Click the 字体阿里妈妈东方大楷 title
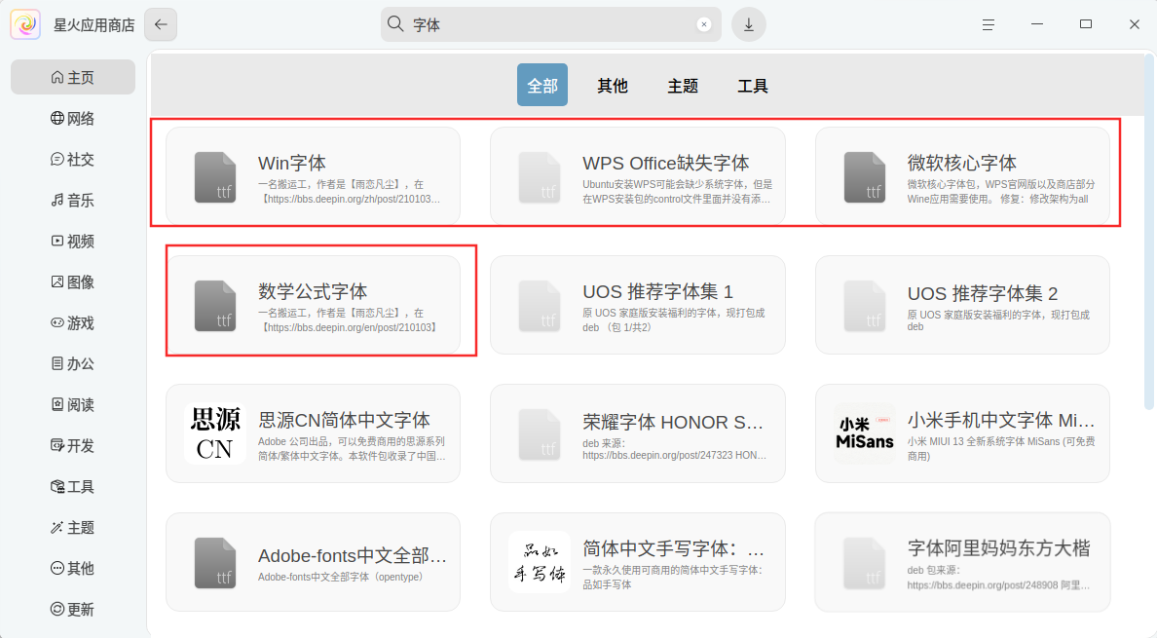This screenshot has width=1157, height=638. pos(998,548)
